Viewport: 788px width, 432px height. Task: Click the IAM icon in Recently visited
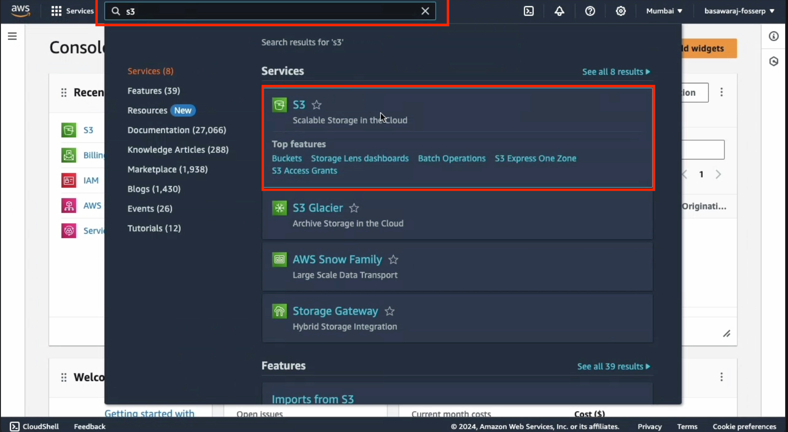point(69,180)
